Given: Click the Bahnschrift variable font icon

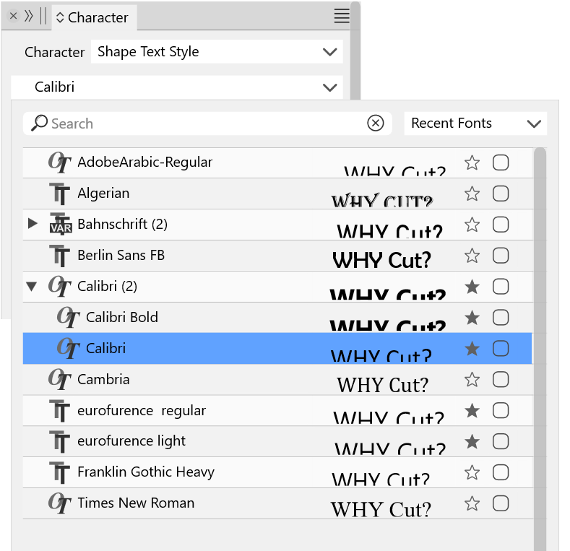Looking at the screenshot, I should 61,225.
